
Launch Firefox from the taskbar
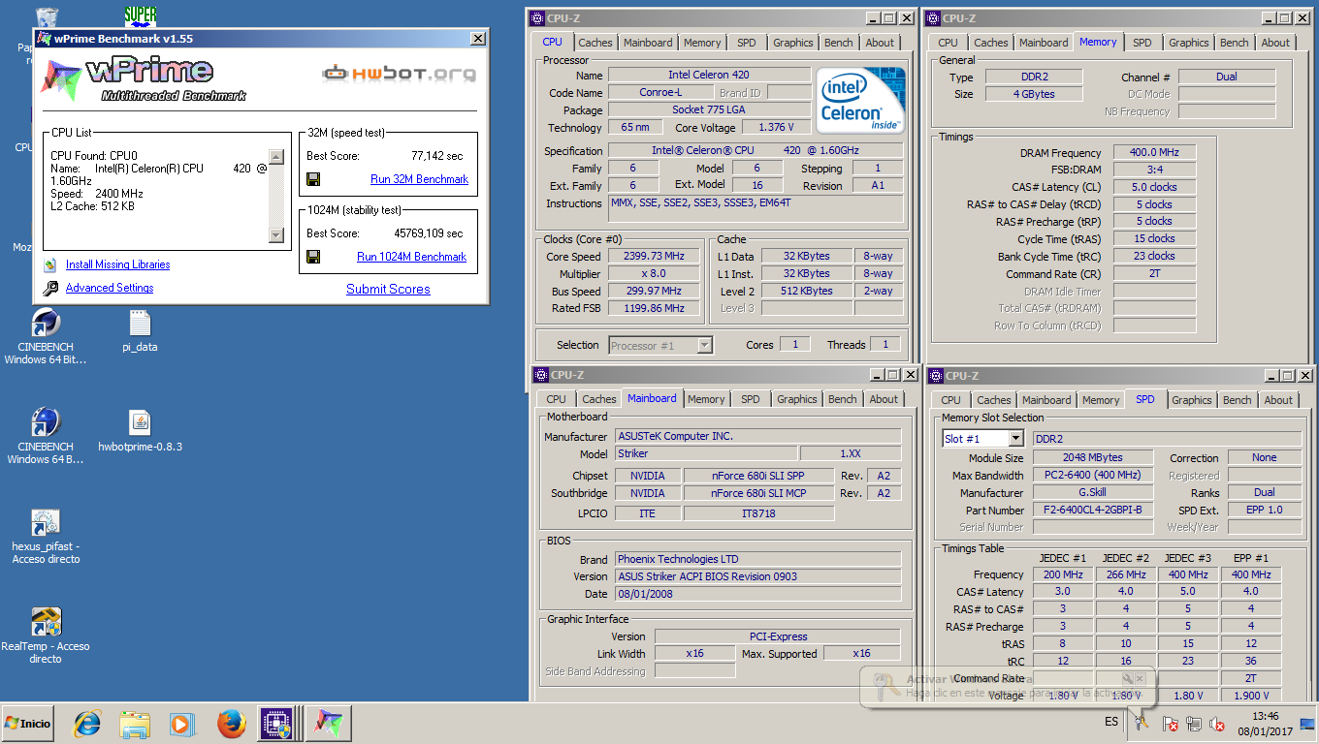[x=231, y=724]
